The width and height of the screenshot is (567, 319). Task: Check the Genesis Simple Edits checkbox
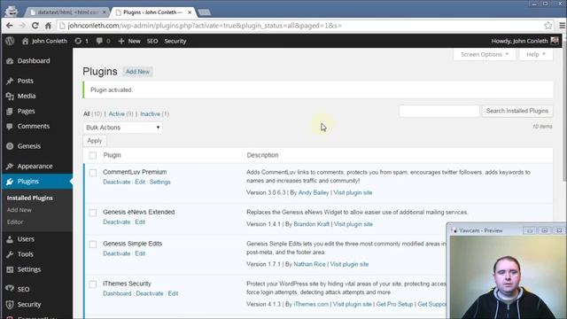click(x=93, y=245)
